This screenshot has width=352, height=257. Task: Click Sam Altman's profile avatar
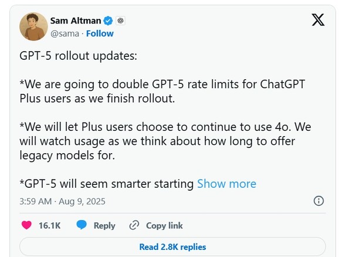click(x=33, y=27)
